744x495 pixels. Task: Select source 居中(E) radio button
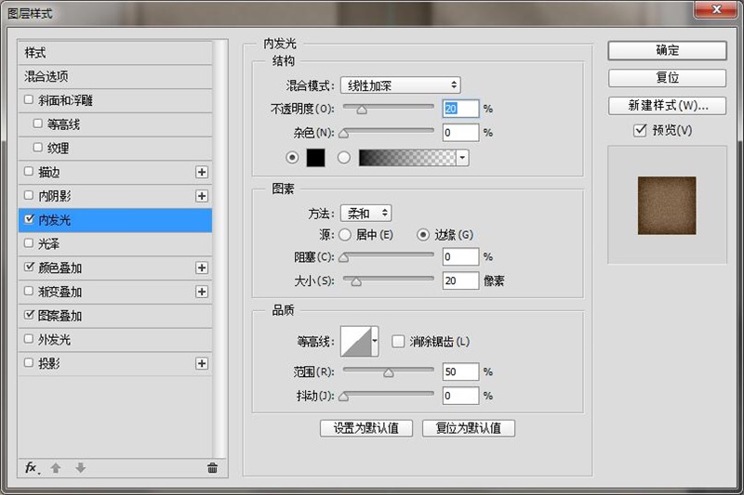click(x=345, y=234)
